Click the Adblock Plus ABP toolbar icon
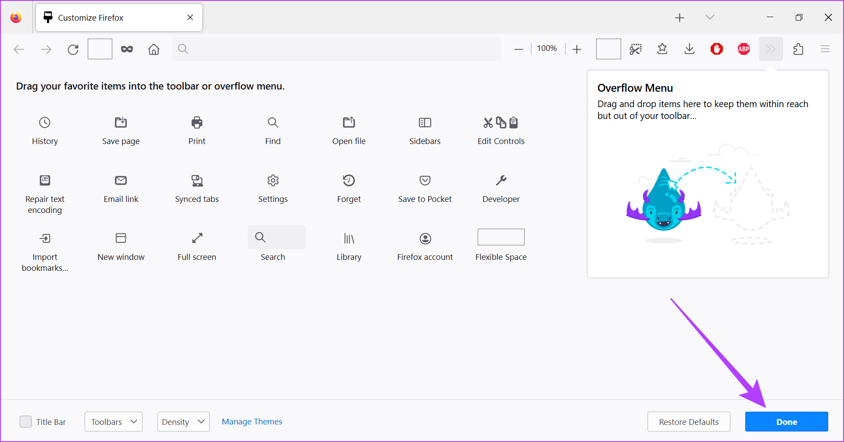Image resolution: width=844 pixels, height=442 pixels. 744,49
